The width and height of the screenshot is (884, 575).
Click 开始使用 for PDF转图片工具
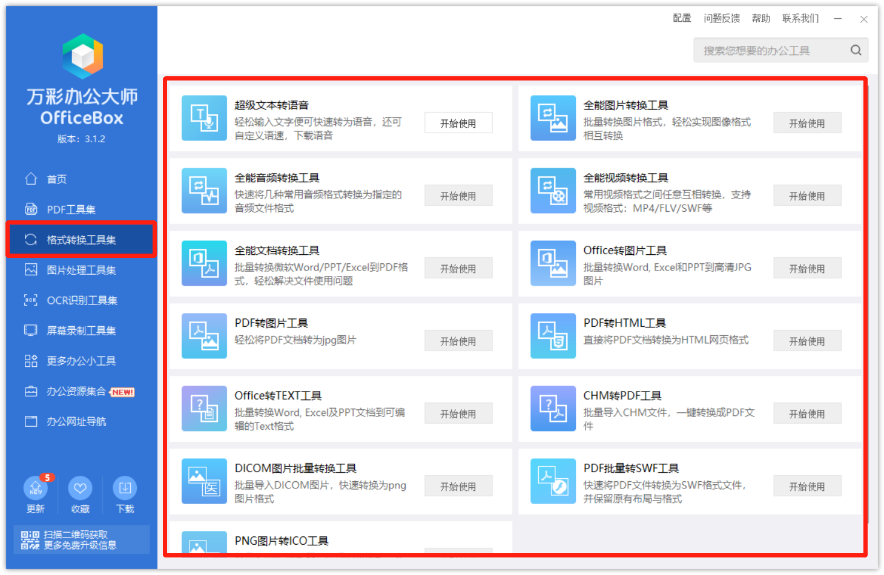[458, 341]
